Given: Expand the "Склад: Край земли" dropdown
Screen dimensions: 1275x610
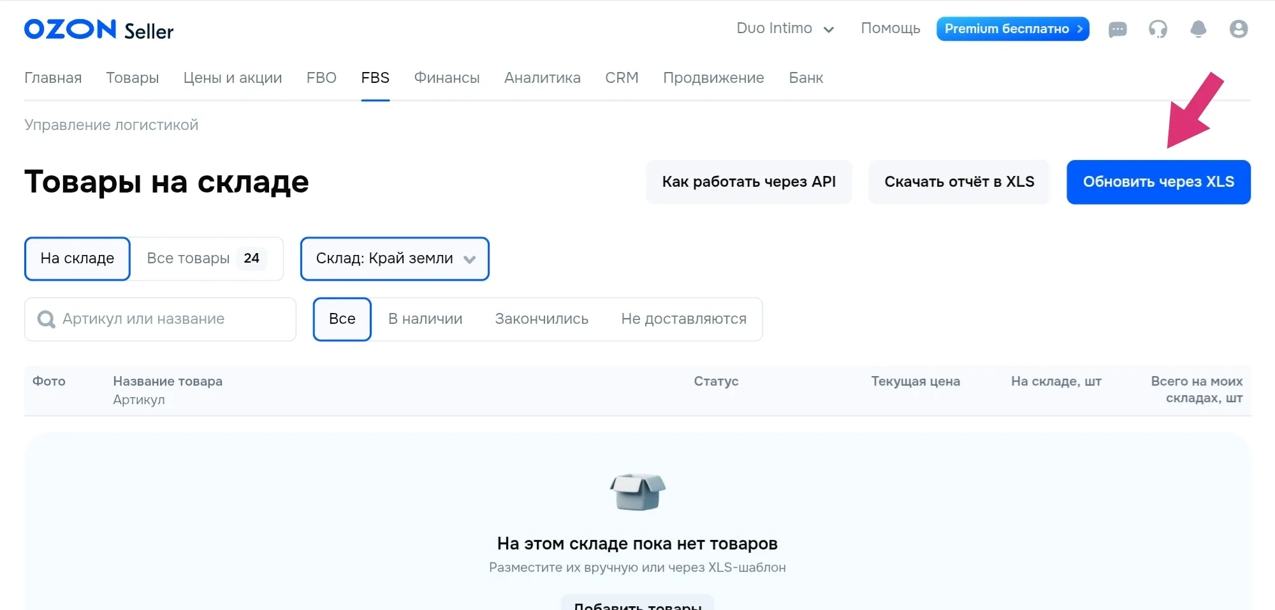Looking at the screenshot, I should [395, 259].
